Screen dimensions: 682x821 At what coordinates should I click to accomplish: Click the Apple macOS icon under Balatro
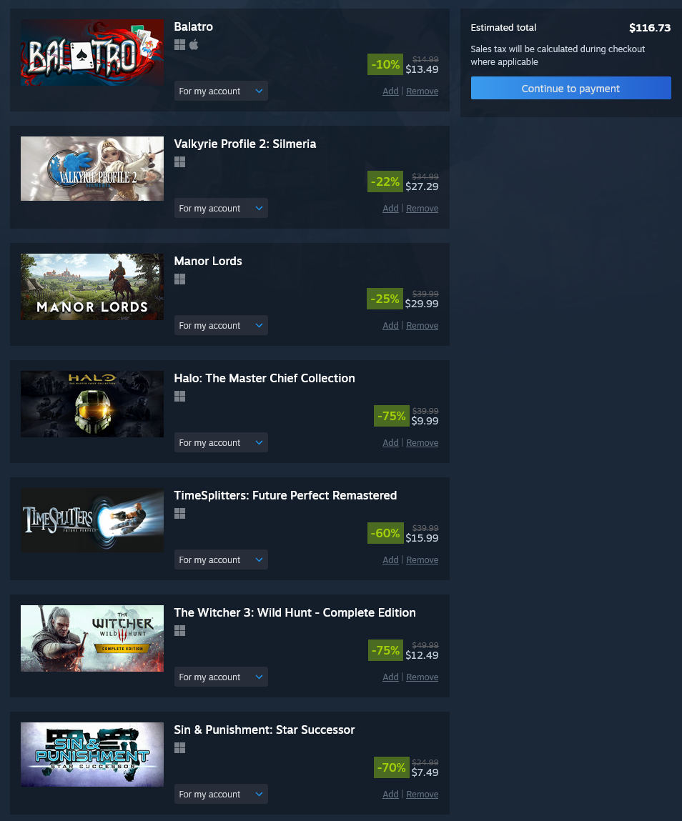(x=194, y=44)
